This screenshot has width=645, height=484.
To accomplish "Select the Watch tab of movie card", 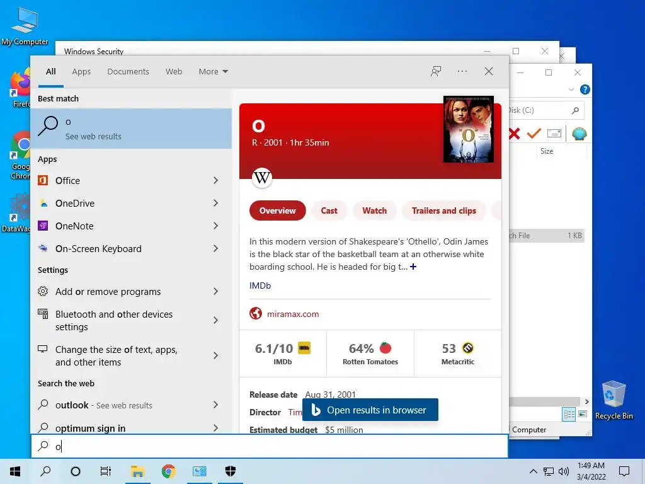I will (x=374, y=210).
